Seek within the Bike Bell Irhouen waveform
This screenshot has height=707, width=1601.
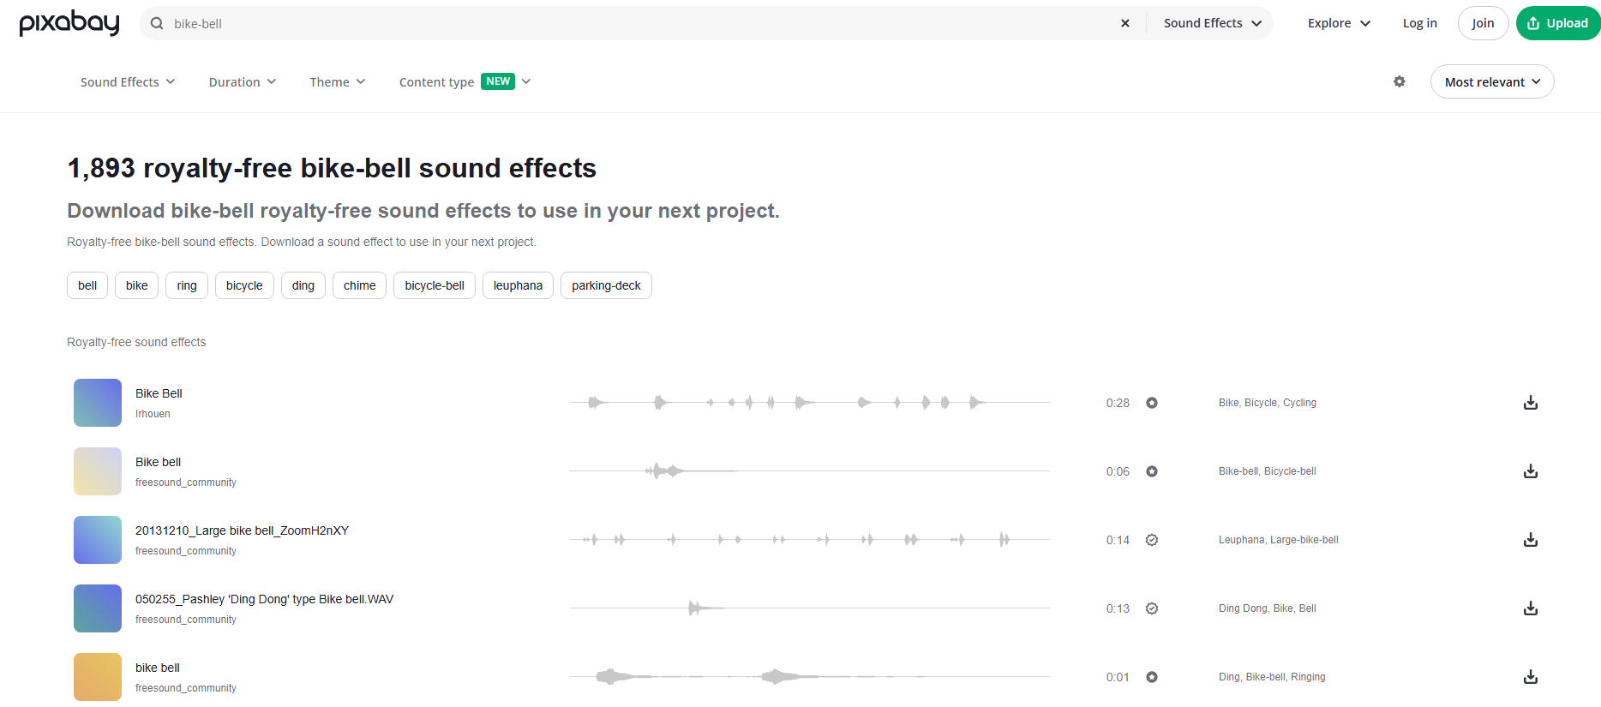[x=809, y=403]
